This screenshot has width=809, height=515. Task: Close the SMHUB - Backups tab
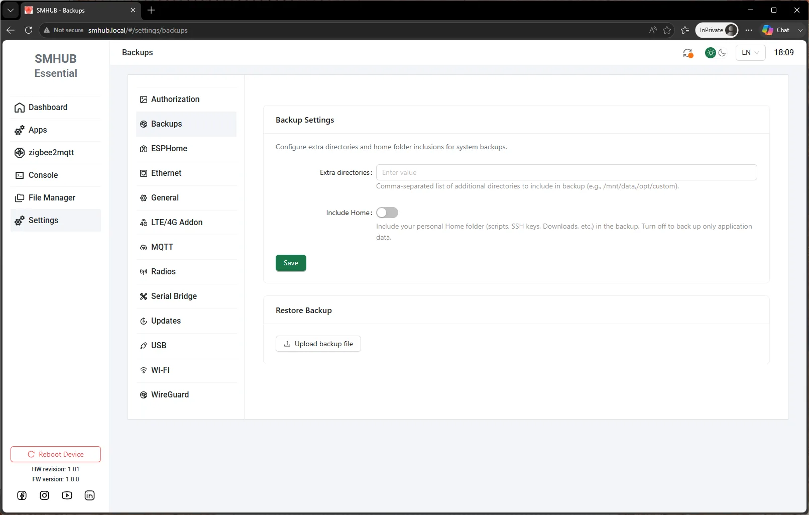pos(133,10)
